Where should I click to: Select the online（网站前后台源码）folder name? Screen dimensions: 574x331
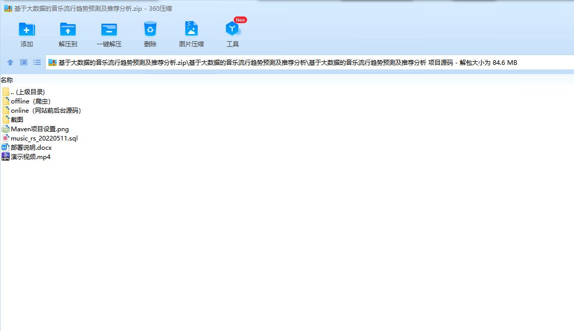(46, 110)
